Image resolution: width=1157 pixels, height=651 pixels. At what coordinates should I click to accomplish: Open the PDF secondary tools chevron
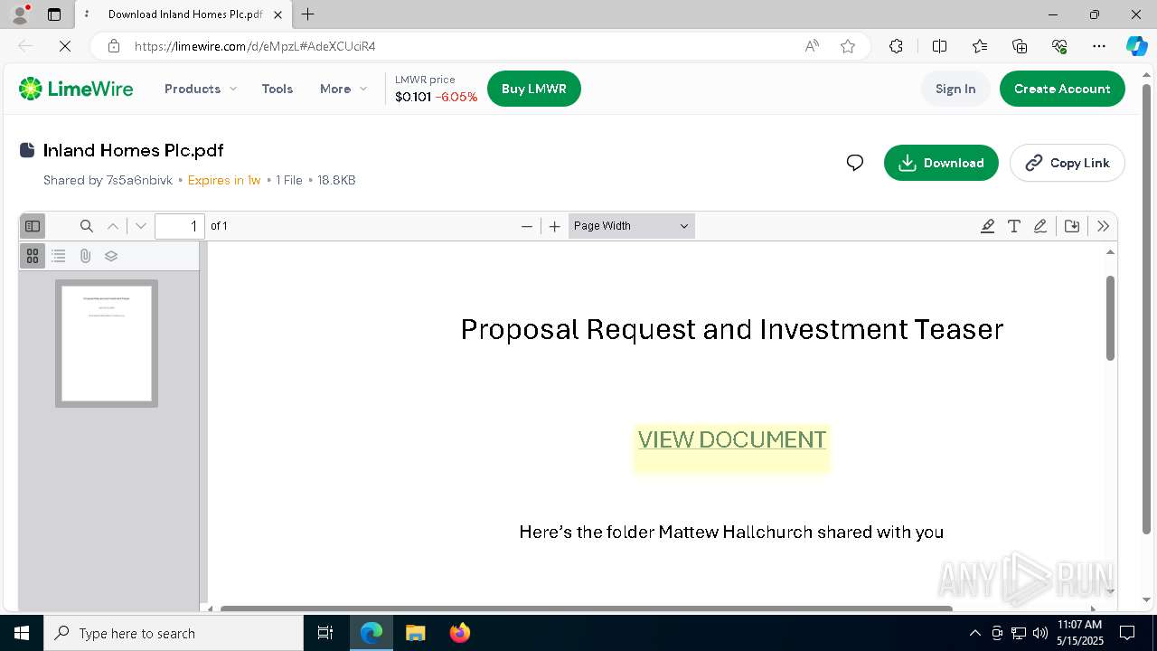point(1103,226)
